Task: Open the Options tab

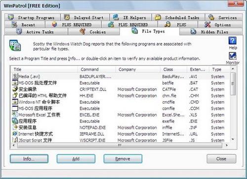Action: coord(220,25)
